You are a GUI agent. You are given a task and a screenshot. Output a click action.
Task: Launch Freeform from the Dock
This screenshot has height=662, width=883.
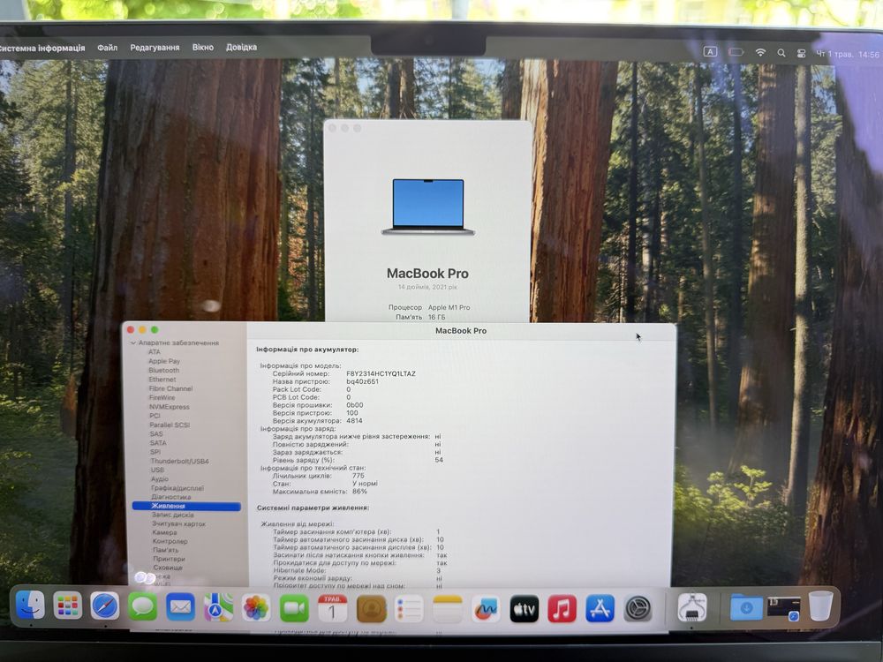click(486, 608)
